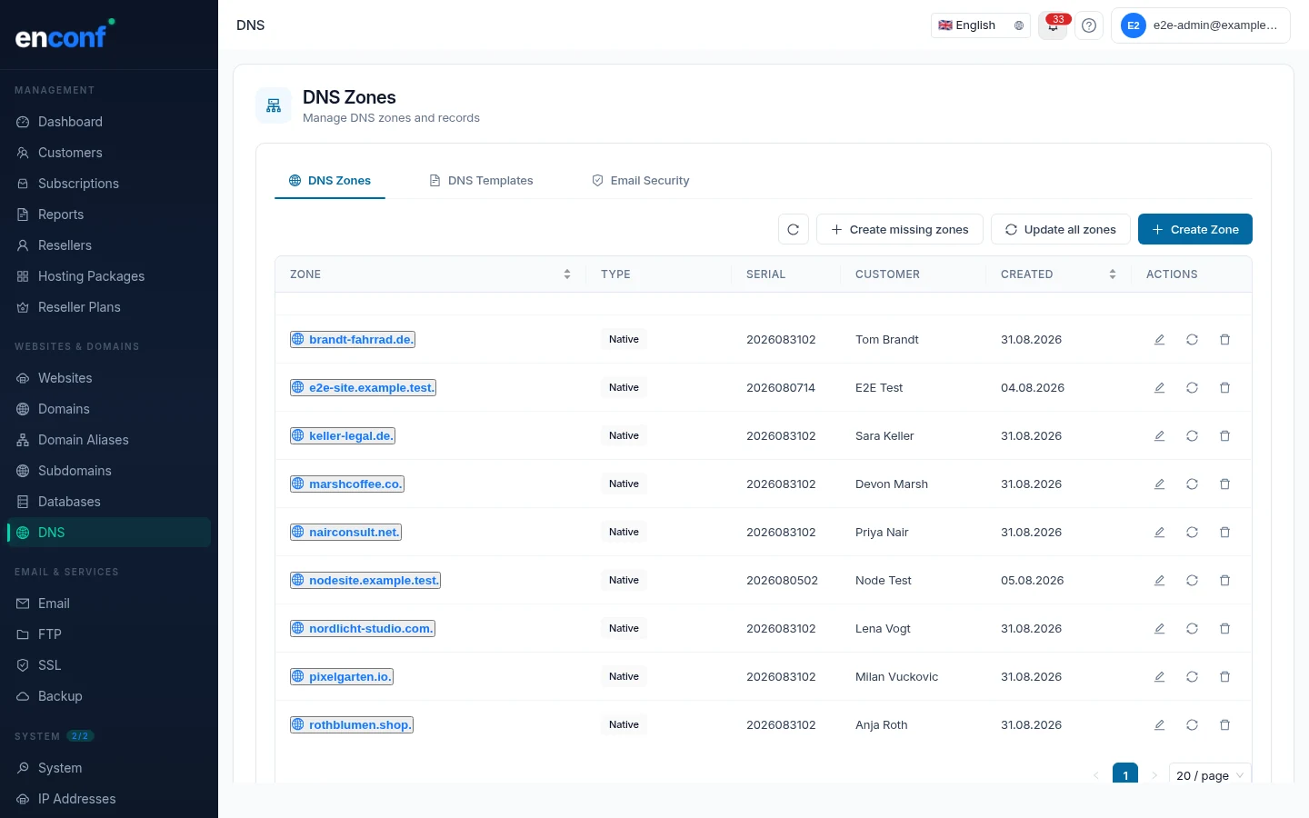Open the help question mark icon
The height and width of the screenshot is (818, 1309).
coord(1089,25)
